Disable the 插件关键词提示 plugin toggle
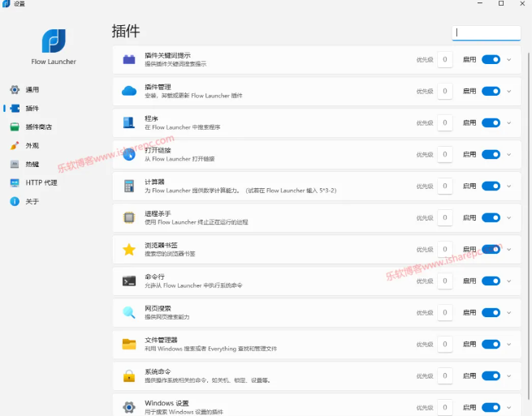The height and width of the screenshot is (416, 532). 491,60
